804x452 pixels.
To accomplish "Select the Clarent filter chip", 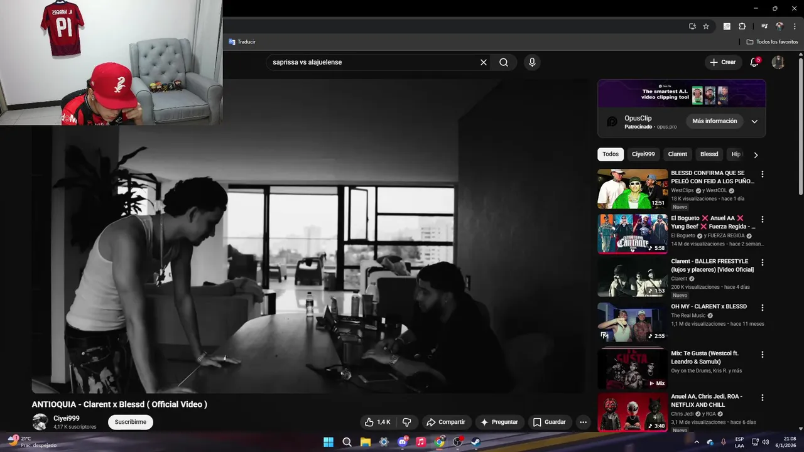I will click(678, 154).
